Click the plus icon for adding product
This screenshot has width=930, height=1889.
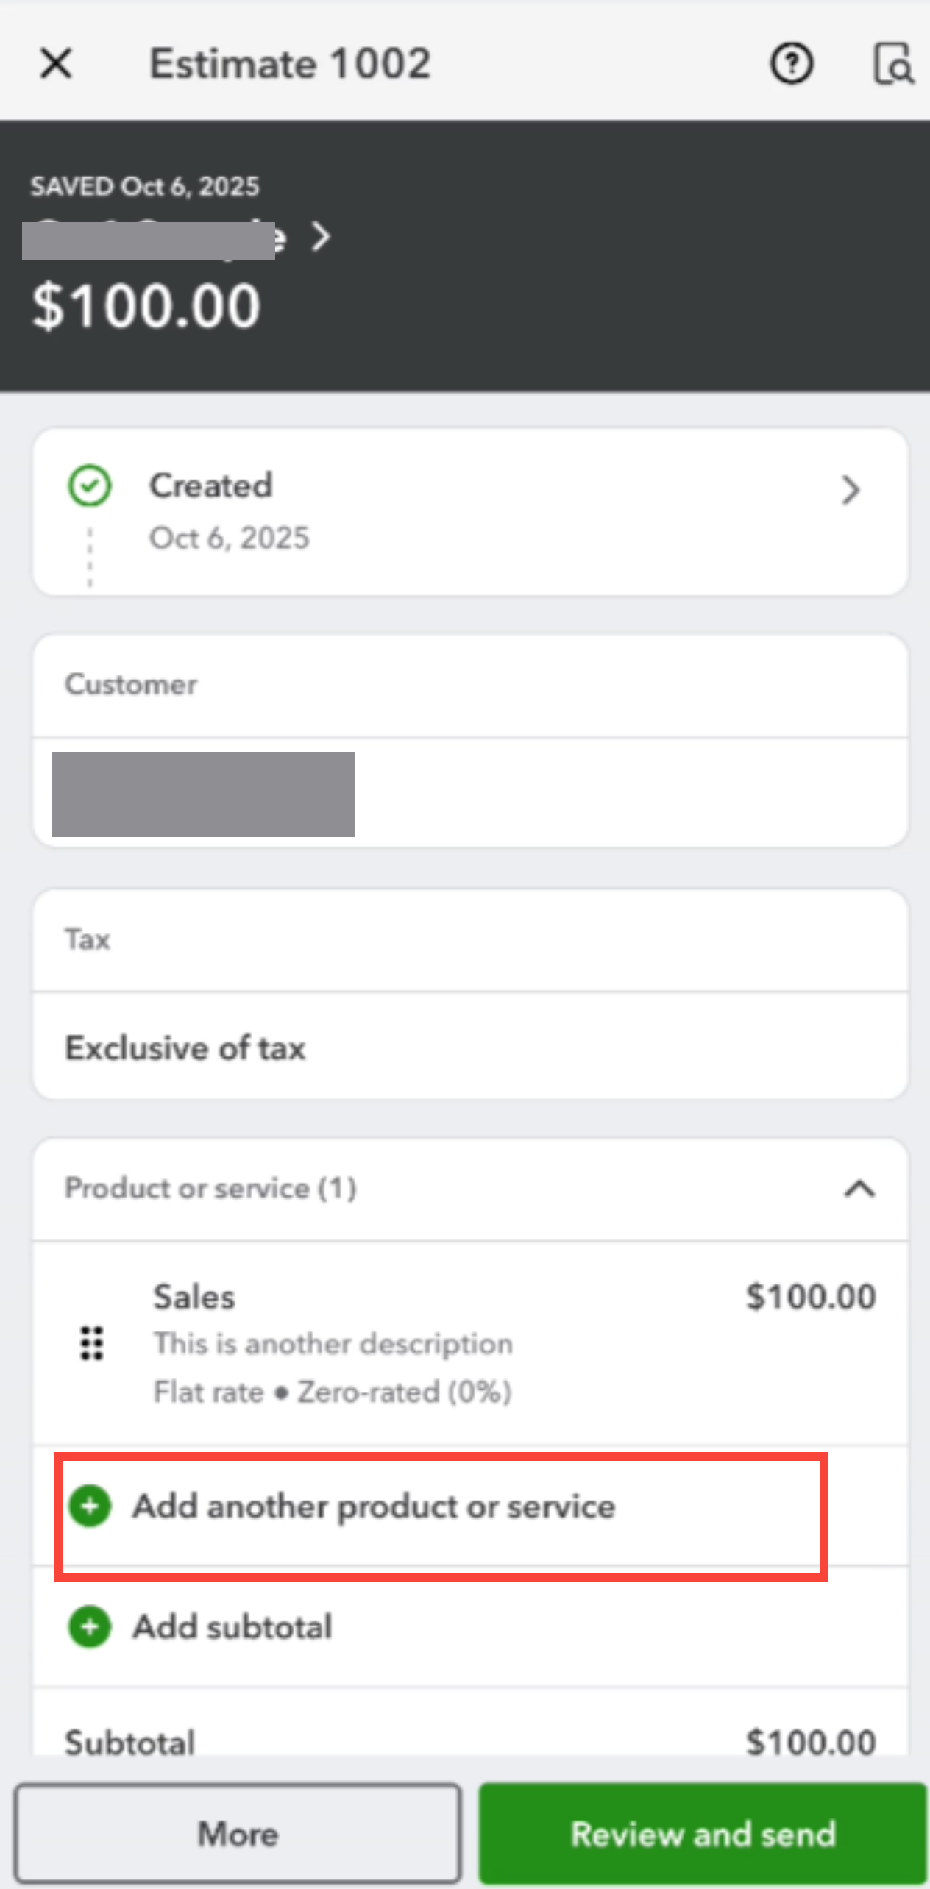click(90, 1506)
